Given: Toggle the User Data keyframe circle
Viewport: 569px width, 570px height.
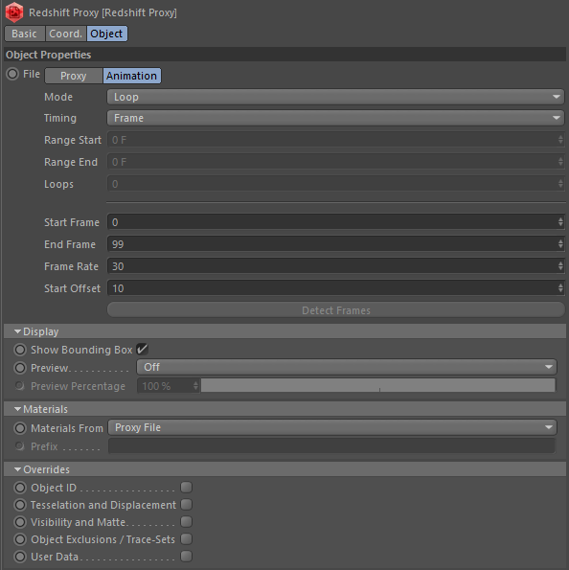Looking at the screenshot, I should click(x=20, y=557).
